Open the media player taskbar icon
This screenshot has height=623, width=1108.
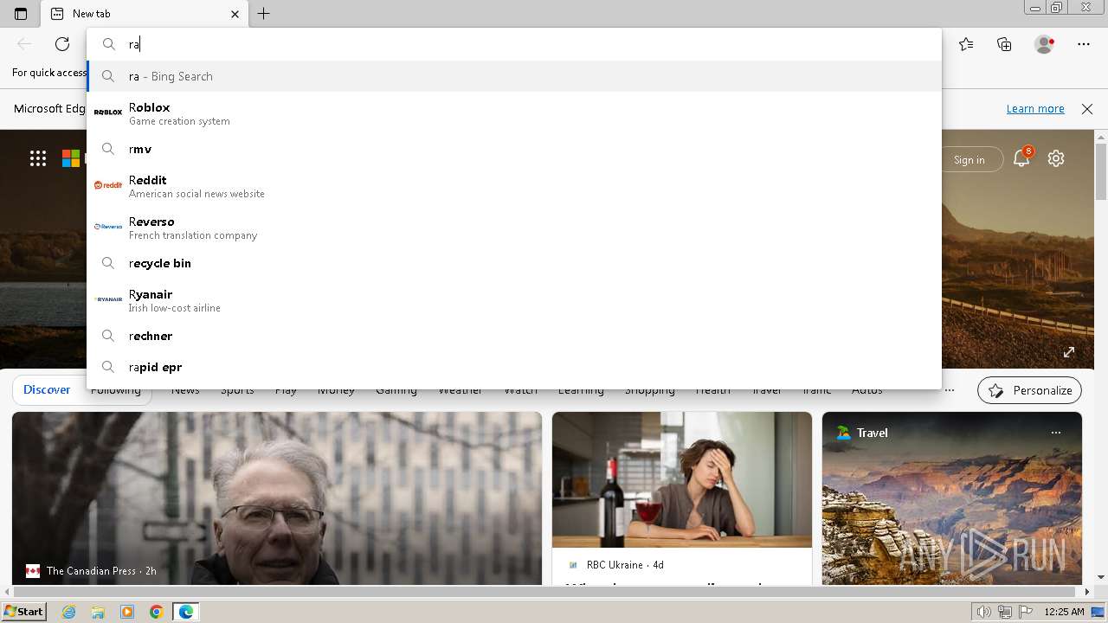coord(127,612)
